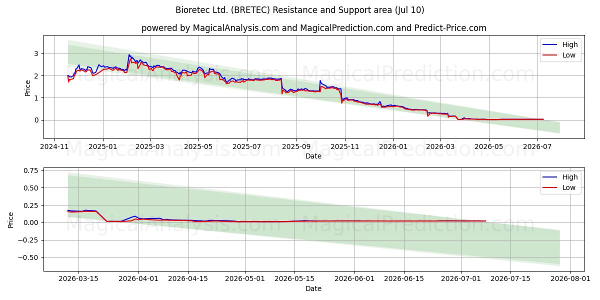This screenshot has height=300, width=600.
Task: Click the bottom chart y-axis value '0.50'
Action: tap(31, 188)
